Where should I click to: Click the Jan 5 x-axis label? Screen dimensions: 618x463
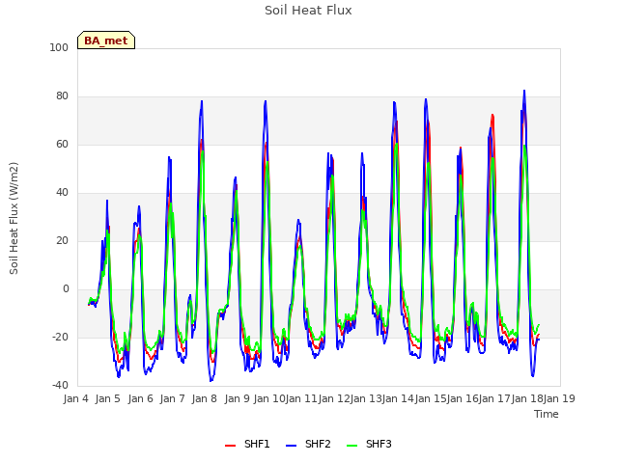pos(108,398)
